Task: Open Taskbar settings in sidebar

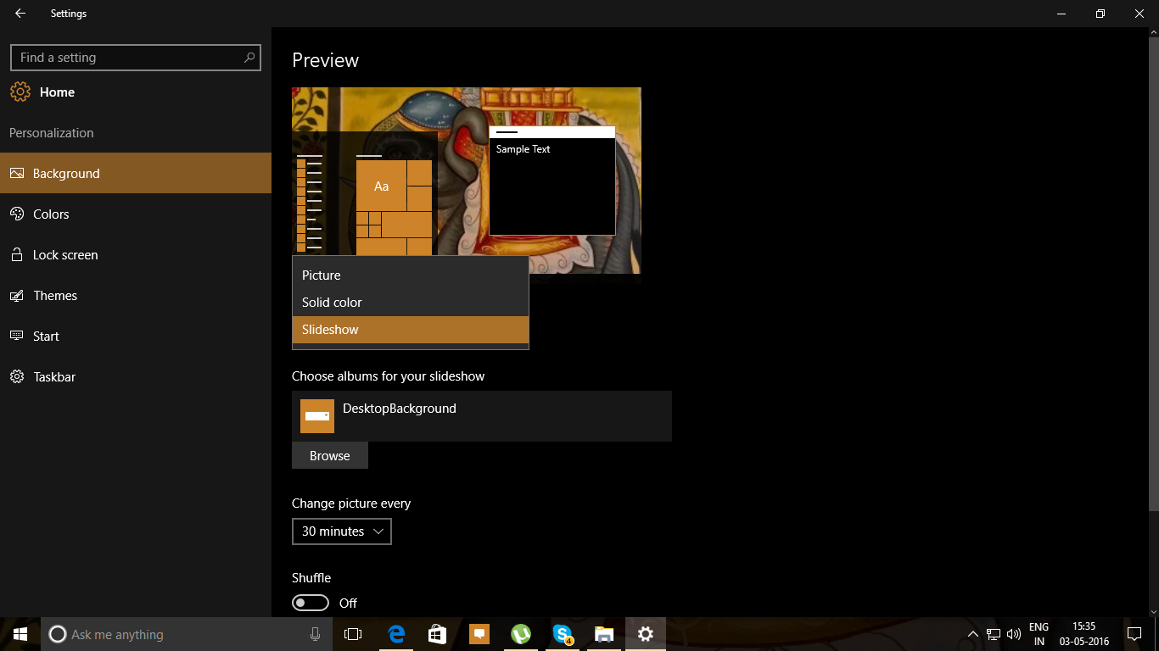Action: tap(54, 376)
